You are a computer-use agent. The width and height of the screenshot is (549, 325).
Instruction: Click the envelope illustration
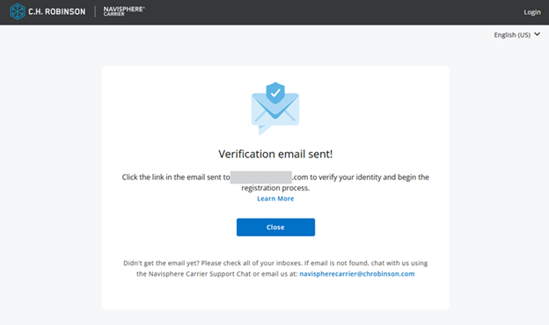(275, 109)
